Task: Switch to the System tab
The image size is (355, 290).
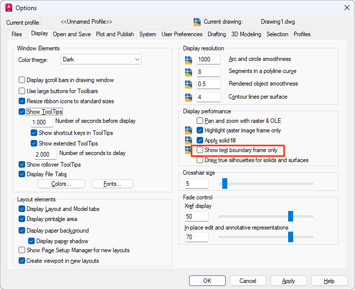Action: 148,34
